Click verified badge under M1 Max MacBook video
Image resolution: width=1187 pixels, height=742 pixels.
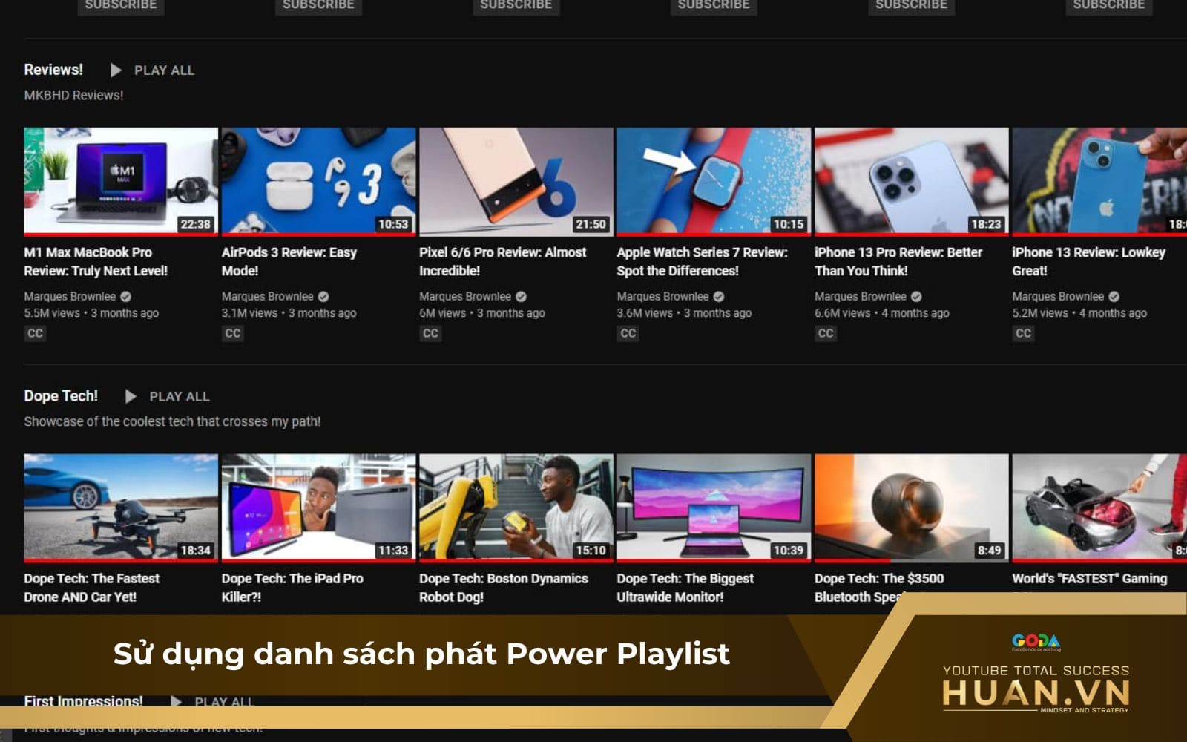(x=126, y=297)
